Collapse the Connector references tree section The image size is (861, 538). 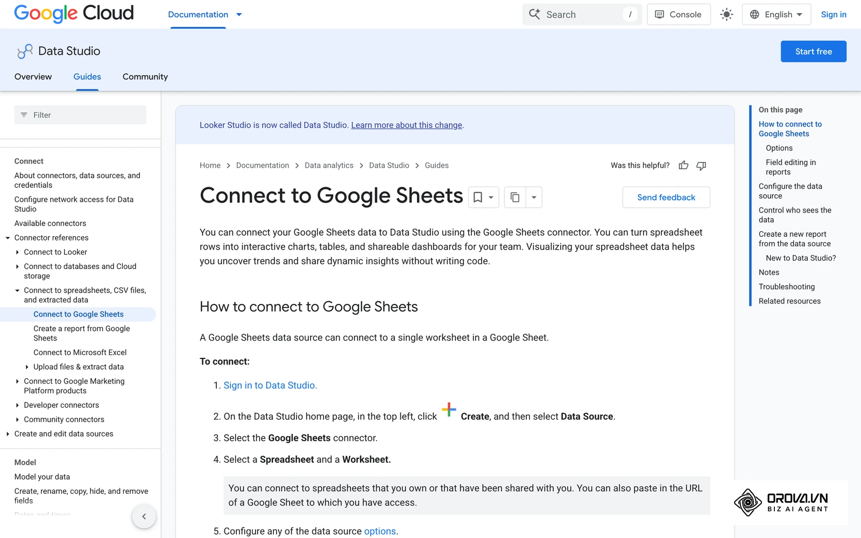point(8,238)
